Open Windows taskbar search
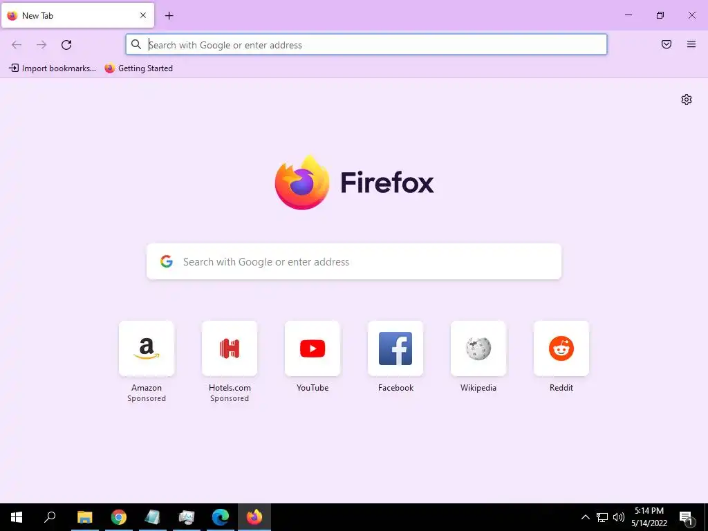The height and width of the screenshot is (531, 708). point(50,517)
